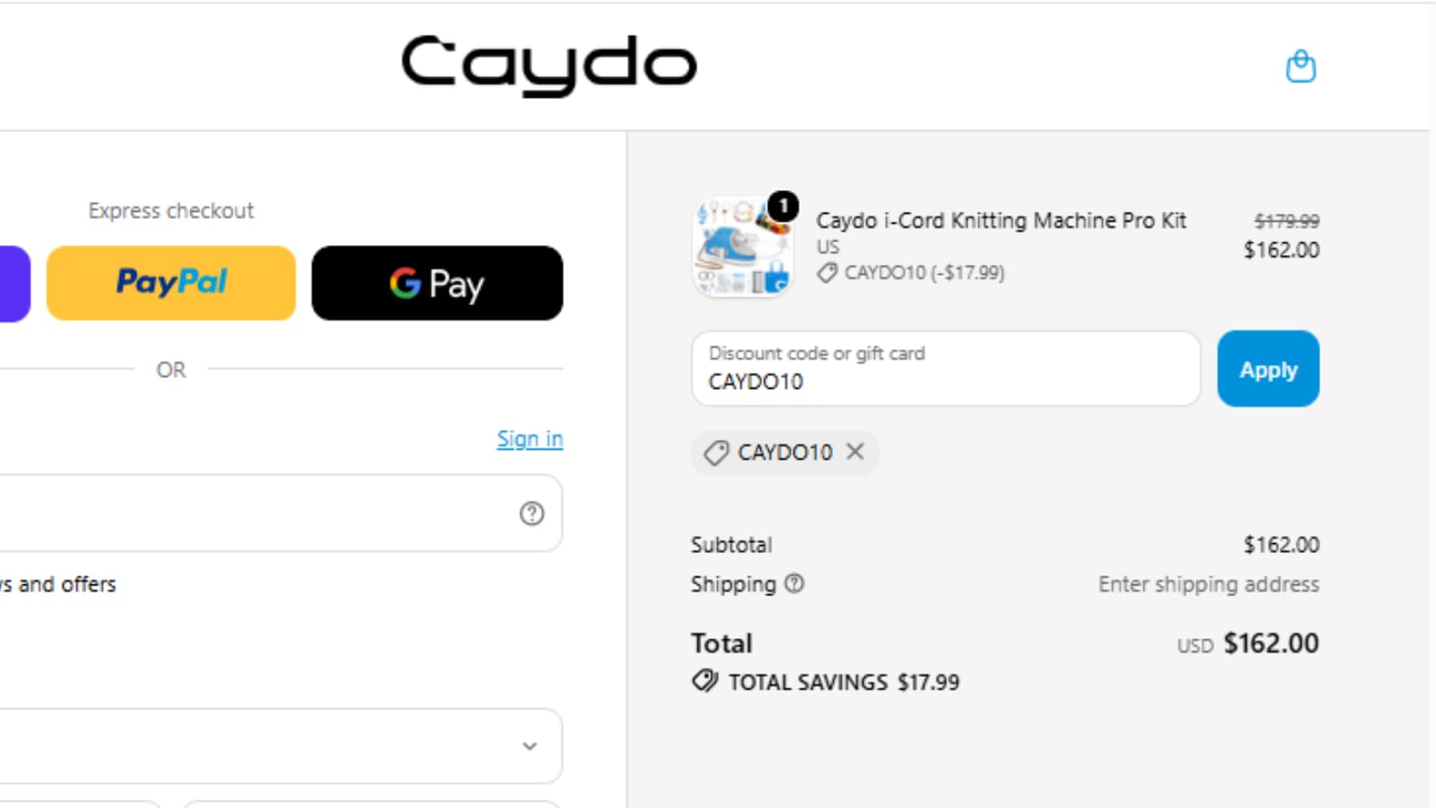Click the help icon in contact field
The width and height of the screenshot is (1436, 808).
(x=531, y=513)
